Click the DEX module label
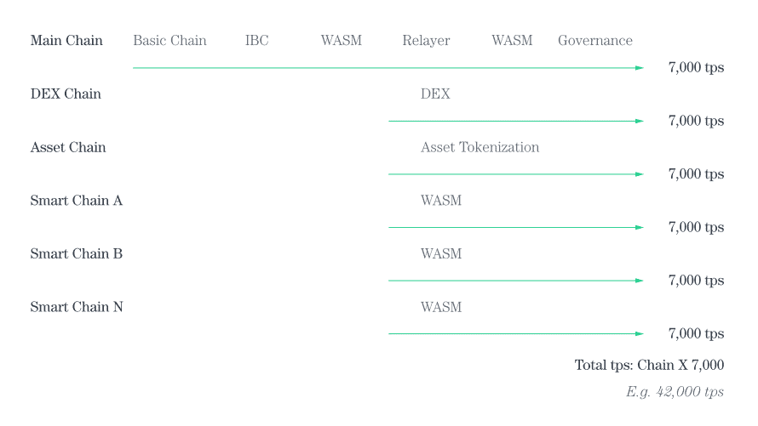Viewport: 758px width, 426px height. [x=435, y=94]
